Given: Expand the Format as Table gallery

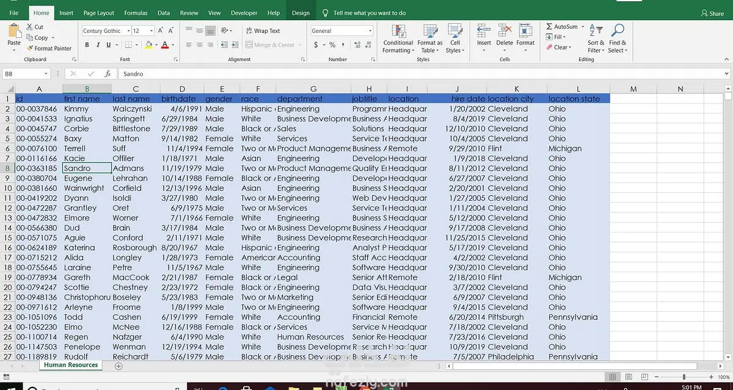Looking at the screenshot, I should coord(430,39).
